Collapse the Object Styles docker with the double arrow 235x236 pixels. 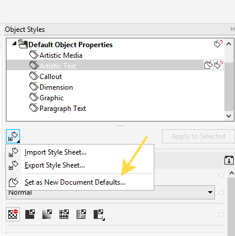233,29
